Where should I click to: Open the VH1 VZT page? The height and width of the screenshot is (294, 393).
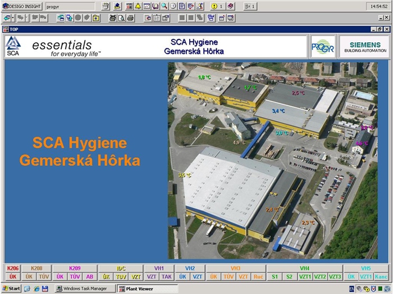click(x=152, y=277)
